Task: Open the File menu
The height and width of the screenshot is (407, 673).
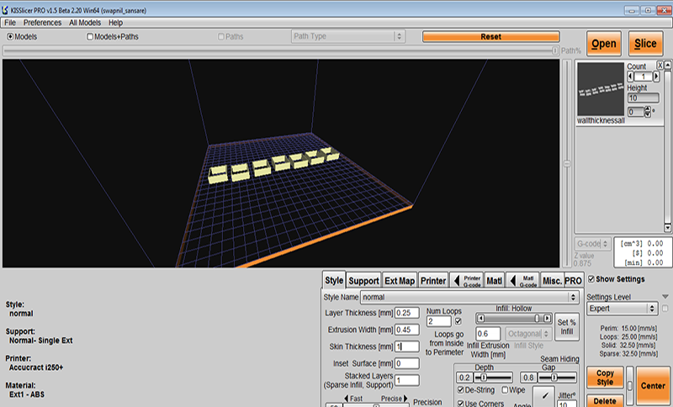Action: tap(10, 23)
